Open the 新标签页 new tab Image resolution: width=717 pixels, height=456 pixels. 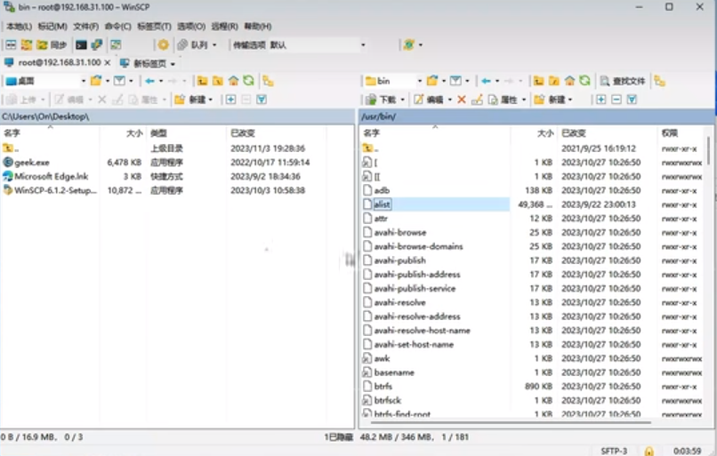[148, 63]
